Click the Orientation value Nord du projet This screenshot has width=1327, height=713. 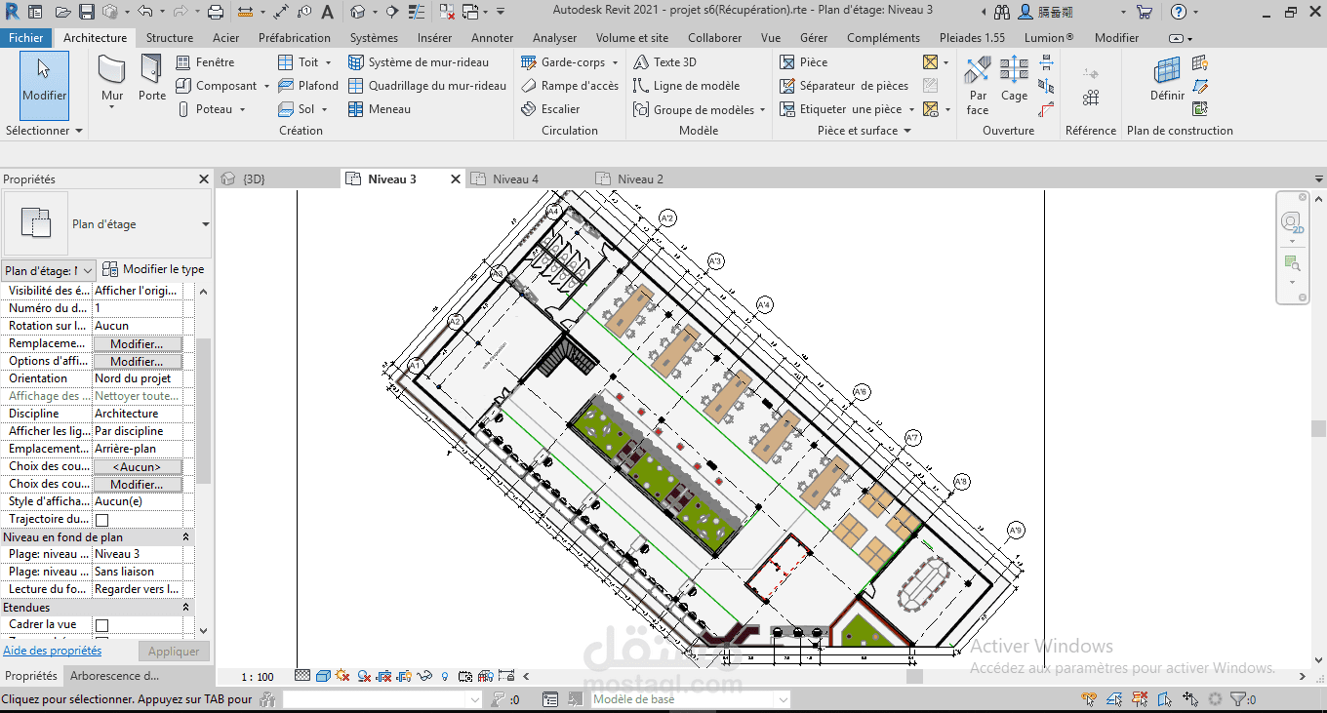(138, 378)
